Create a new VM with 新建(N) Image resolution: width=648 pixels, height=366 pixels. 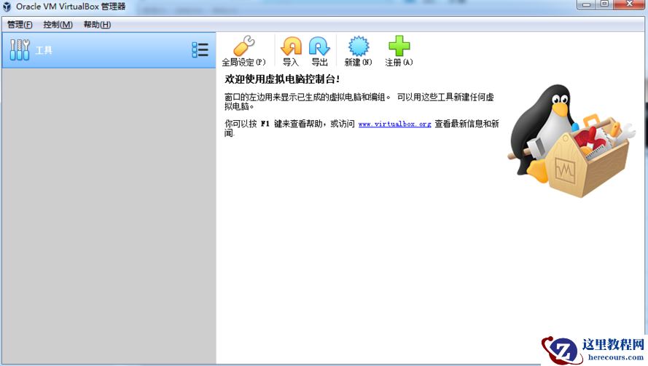click(x=359, y=51)
